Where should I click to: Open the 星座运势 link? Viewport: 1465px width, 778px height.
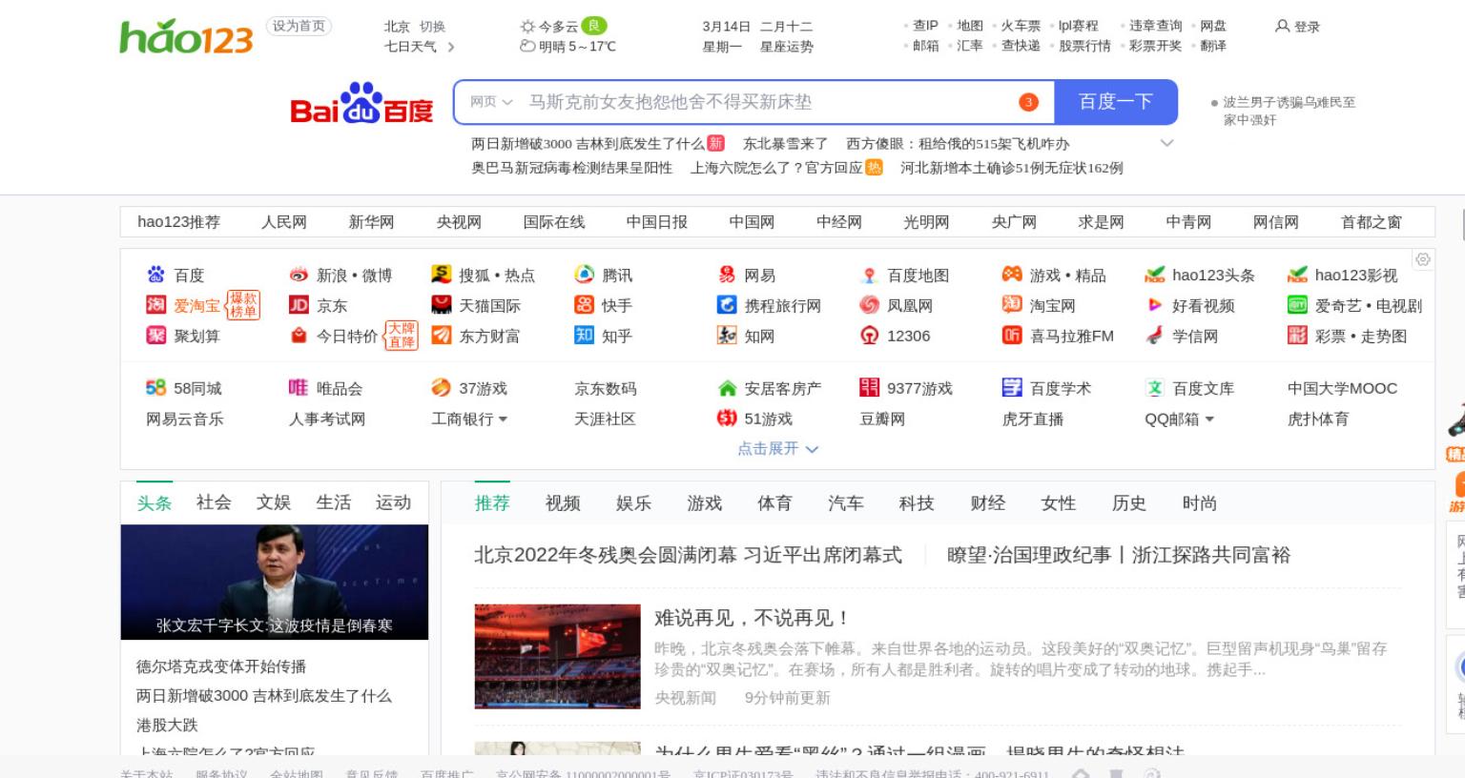(787, 46)
